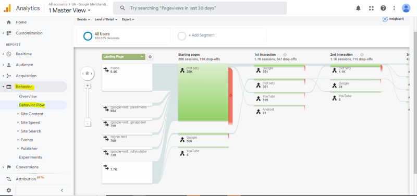Open Attribution BETA link
The width and height of the screenshot is (417, 196).
coord(30,179)
